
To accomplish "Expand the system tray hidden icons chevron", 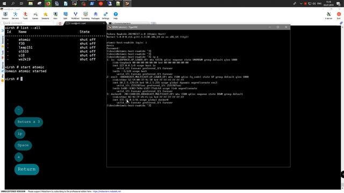I will click(301, 4).
